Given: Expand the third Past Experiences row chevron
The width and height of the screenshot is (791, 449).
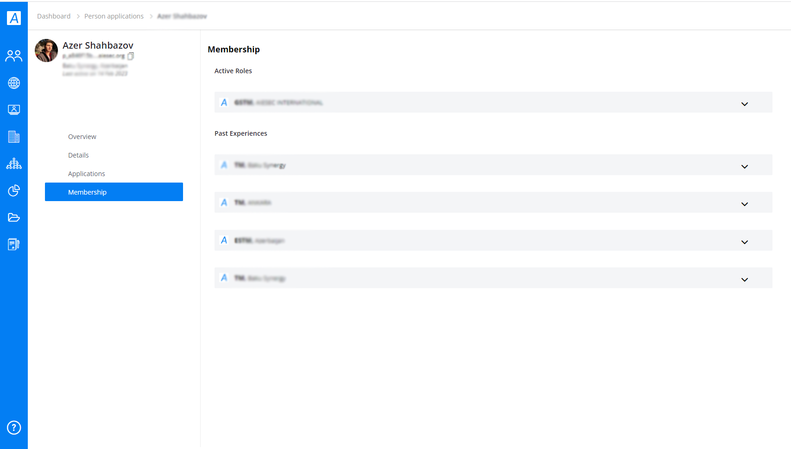Looking at the screenshot, I should pos(745,242).
